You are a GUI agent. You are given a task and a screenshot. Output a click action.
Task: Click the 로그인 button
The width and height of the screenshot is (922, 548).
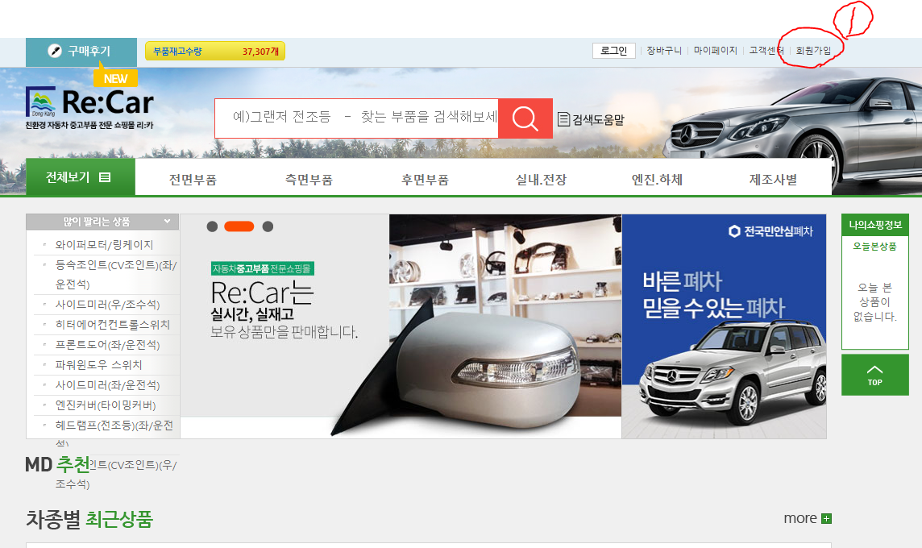tap(614, 51)
